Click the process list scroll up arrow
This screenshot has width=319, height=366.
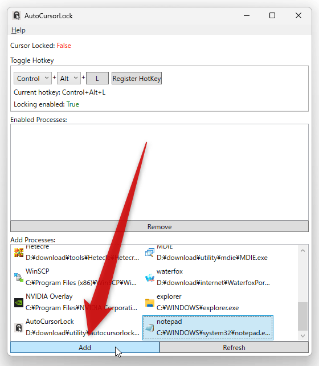pyautogui.click(x=303, y=251)
